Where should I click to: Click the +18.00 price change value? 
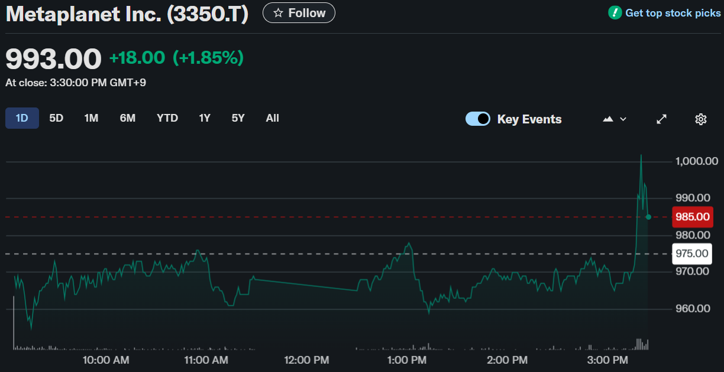(x=137, y=58)
